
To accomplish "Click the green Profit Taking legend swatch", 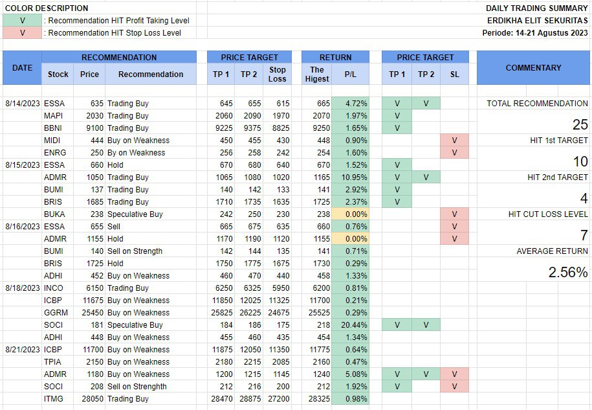I will 22,20.
